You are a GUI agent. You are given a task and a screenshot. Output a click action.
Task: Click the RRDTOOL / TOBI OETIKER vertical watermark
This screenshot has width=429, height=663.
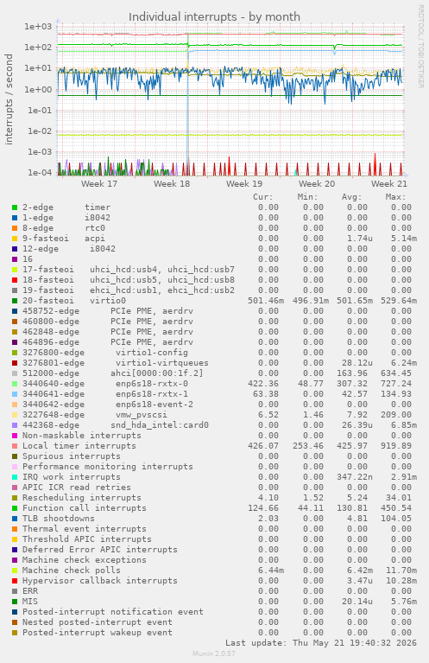click(x=420, y=47)
